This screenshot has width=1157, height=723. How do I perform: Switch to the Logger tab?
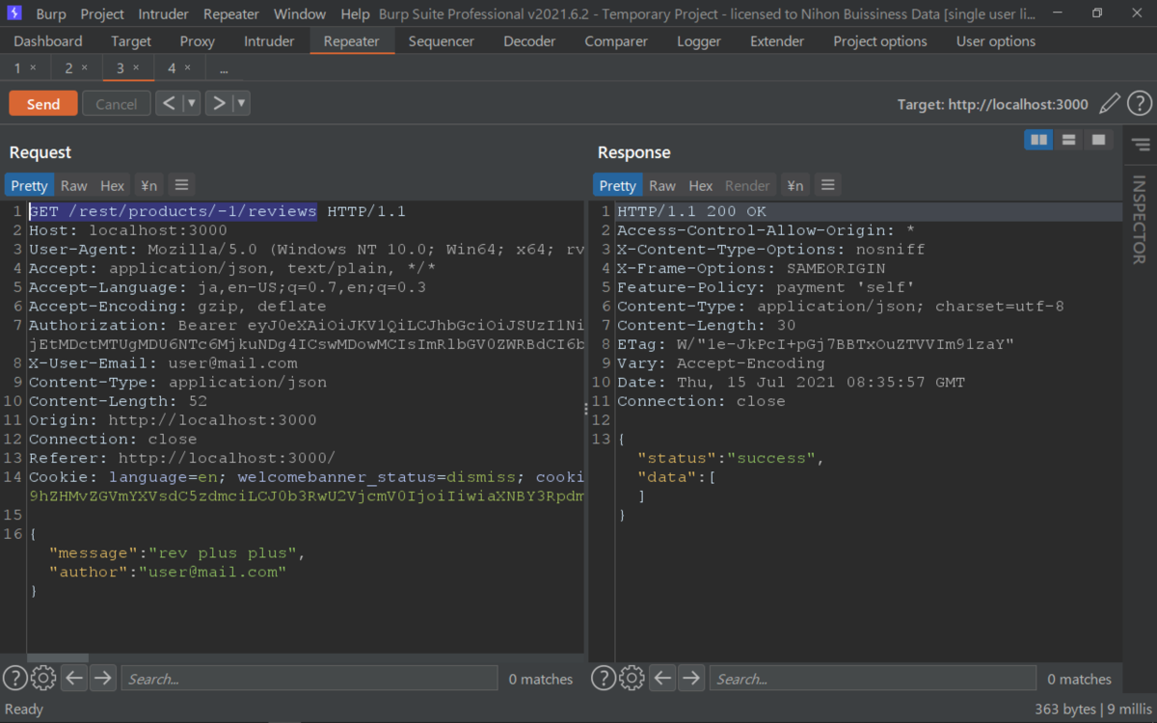point(699,41)
